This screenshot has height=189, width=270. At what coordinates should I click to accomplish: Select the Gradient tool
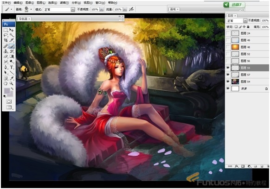point(12,56)
